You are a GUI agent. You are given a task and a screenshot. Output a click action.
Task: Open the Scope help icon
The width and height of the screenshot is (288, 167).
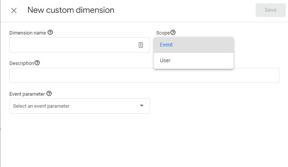[173, 33]
